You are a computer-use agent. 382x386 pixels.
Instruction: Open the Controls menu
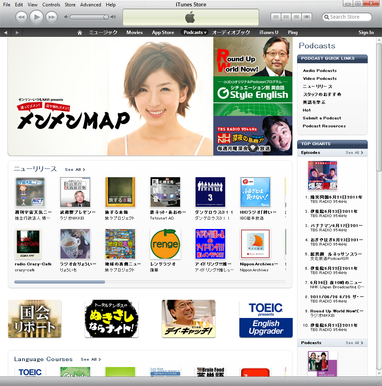click(x=51, y=4)
